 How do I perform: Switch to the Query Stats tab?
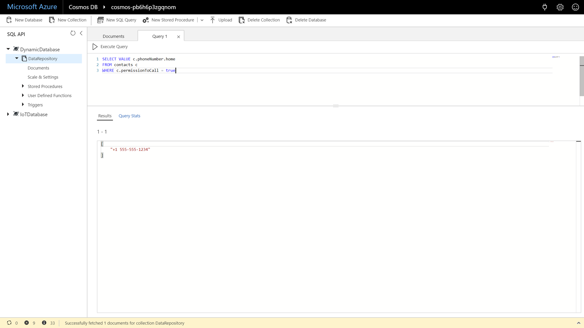pyautogui.click(x=129, y=116)
